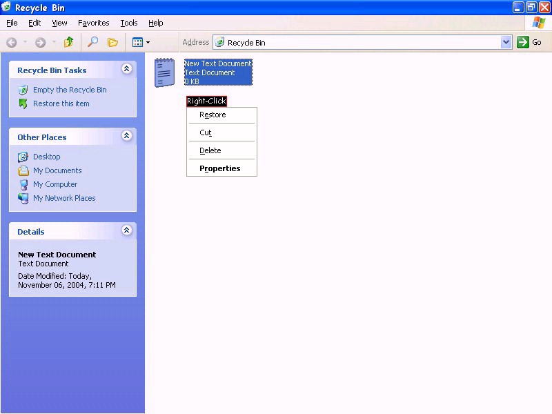Click the Other Places header text
Screen dimensions: 552x414
click(42, 137)
